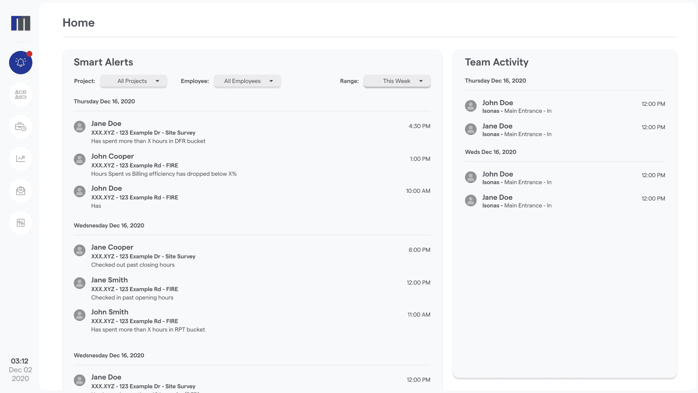Expand the All Employees dropdown filter
The height and width of the screenshot is (393, 698).
(247, 81)
